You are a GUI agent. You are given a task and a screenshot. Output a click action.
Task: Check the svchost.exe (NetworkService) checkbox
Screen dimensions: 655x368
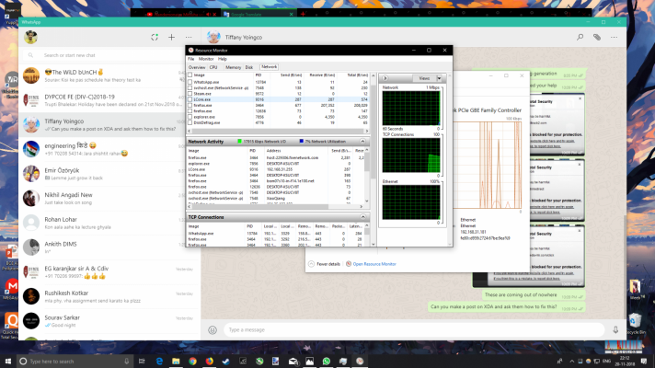190,88
